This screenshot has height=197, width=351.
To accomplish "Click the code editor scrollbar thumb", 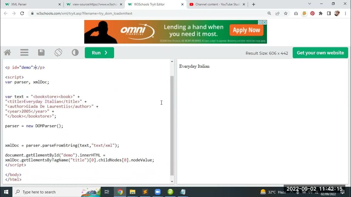I will [x=172, y=125].
